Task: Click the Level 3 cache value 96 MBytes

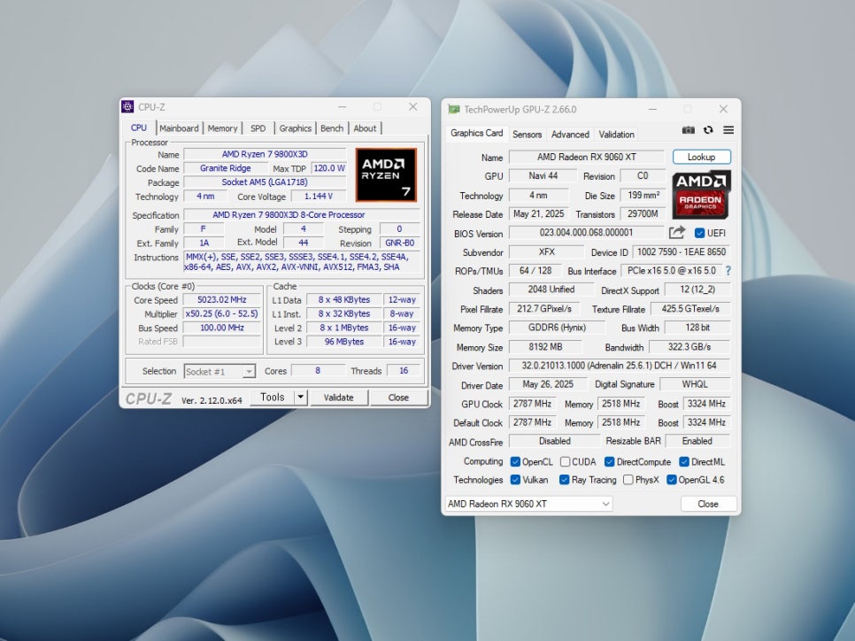Action: tap(344, 342)
